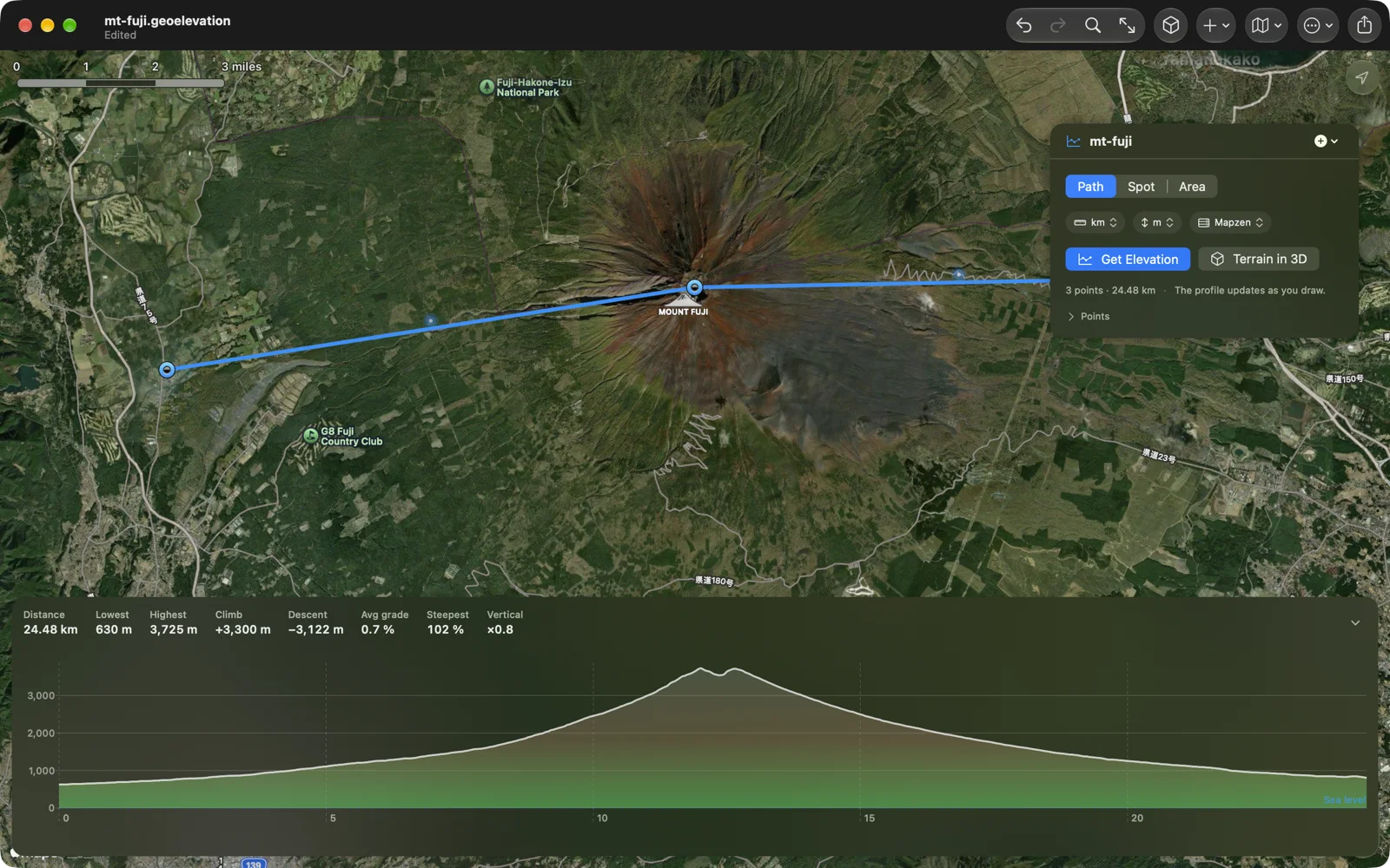Click the peak of the elevation profile
Screen dimensions: 1390x868
[702, 668]
